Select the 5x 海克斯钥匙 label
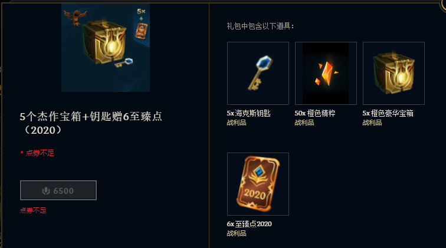The width and height of the screenshot is (446, 248). (248, 113)
